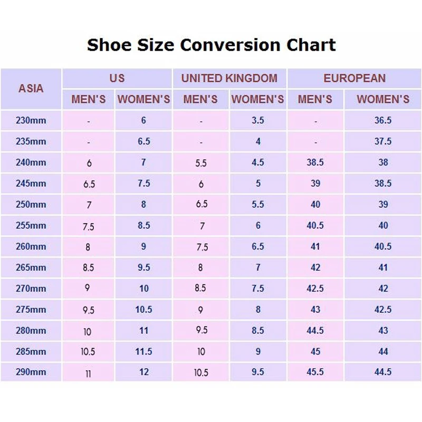The height and width of the screenshot is (422, 422).
Task: Click European women's 36.5 in 230mm row
Action: click(383, 120)
